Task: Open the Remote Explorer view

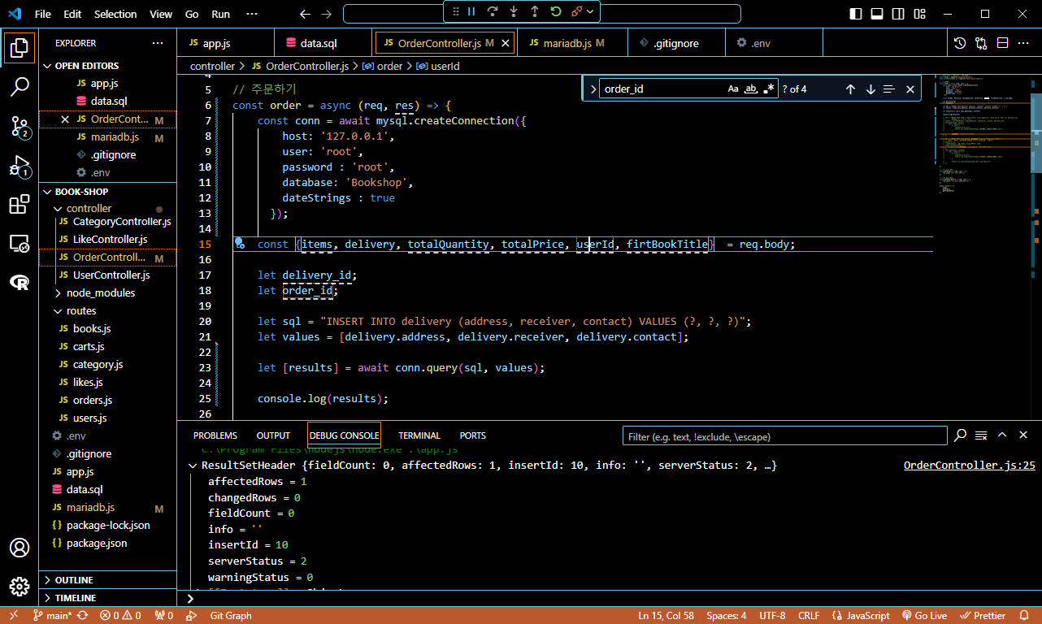Action: (20, 244)
